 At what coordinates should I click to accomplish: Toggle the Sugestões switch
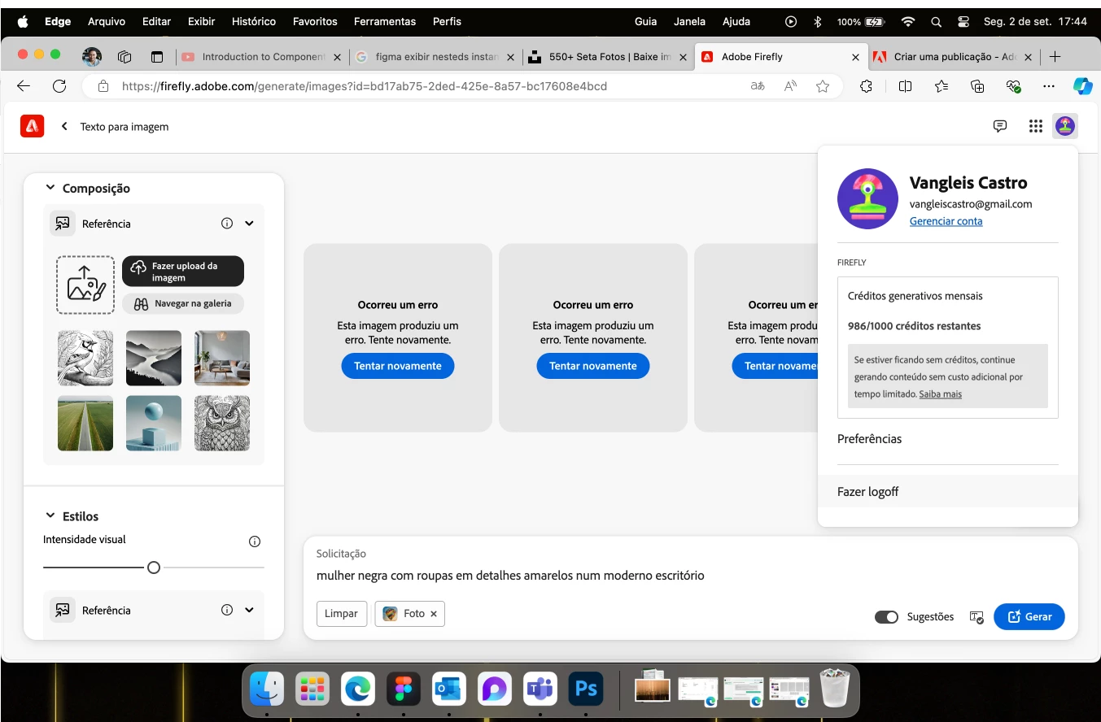tap(886, 617)
